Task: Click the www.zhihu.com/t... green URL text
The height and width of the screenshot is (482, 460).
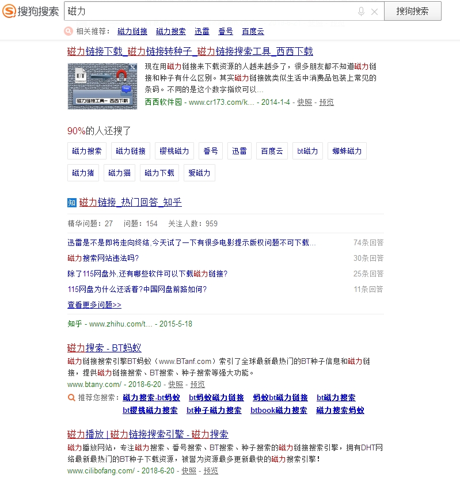Action: pos(120,324)
